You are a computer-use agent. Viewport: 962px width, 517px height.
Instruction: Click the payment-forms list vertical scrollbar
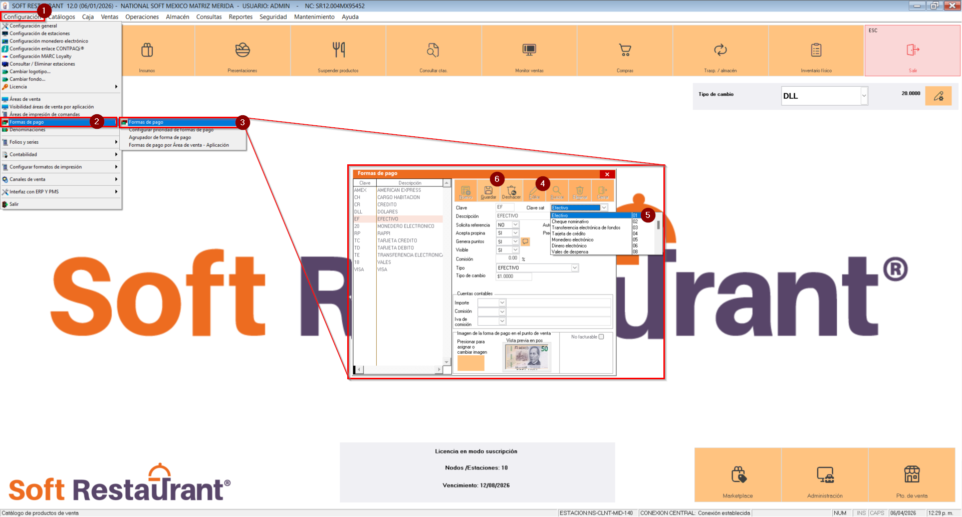click(x=446, y=273)
